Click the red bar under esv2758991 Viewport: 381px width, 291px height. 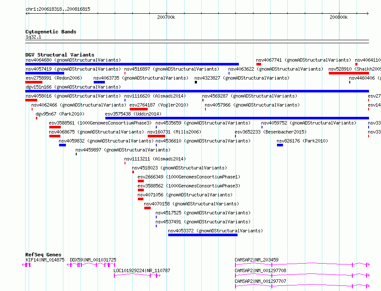[34, 82]
